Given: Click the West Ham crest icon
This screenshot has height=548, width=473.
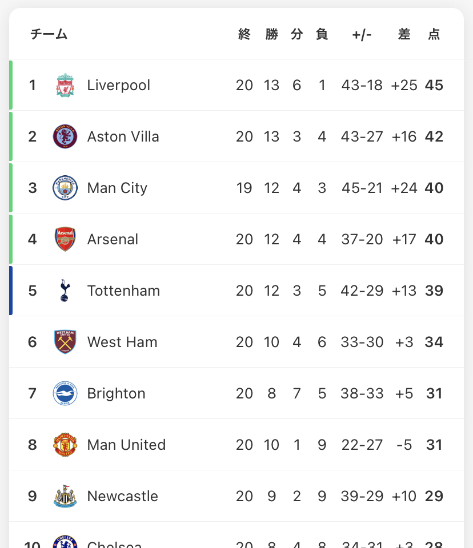Looking at the screenshot, I should coord(65,342).
